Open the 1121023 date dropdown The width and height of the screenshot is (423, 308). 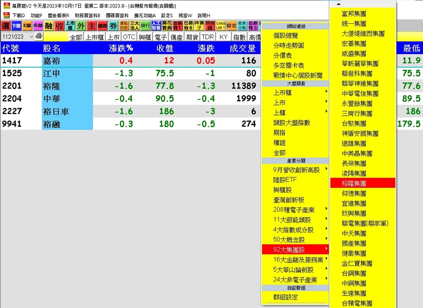pyautogui.click(x=32, y=37)
